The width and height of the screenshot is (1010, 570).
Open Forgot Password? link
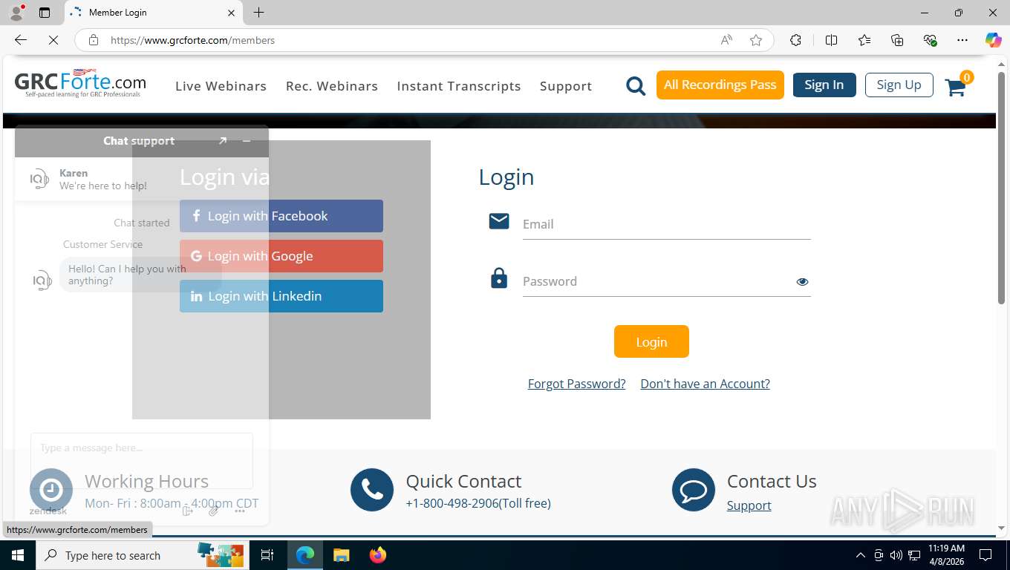[577, 384]
